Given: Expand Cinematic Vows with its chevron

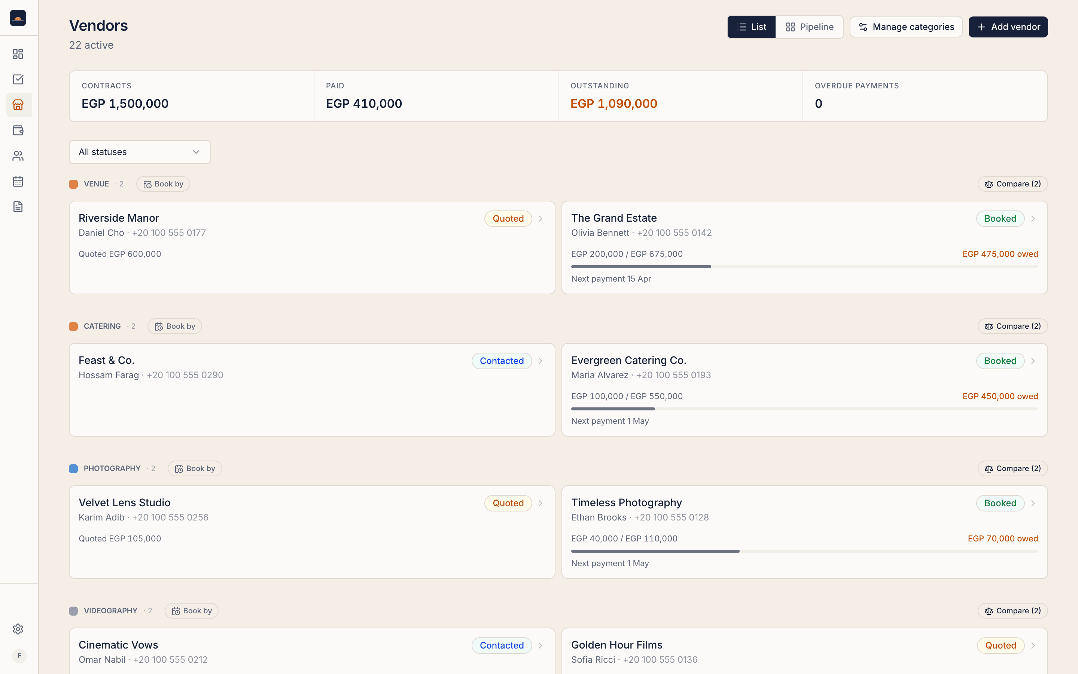Looking at the screenshot, I should [540, 645].
